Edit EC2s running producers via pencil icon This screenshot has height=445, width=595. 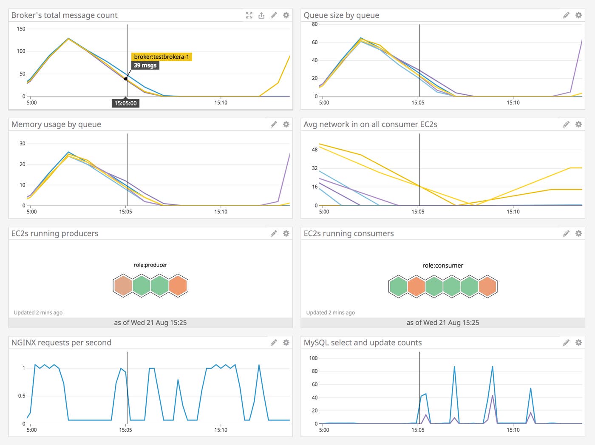274,233
